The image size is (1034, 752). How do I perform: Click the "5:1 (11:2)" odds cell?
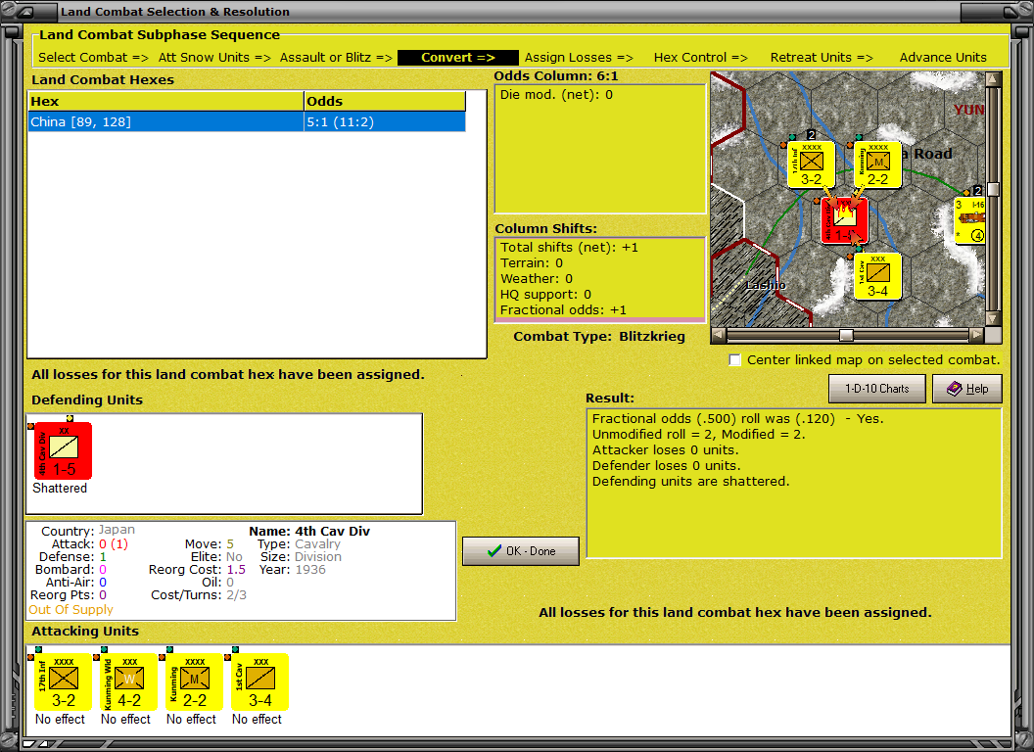385,122
